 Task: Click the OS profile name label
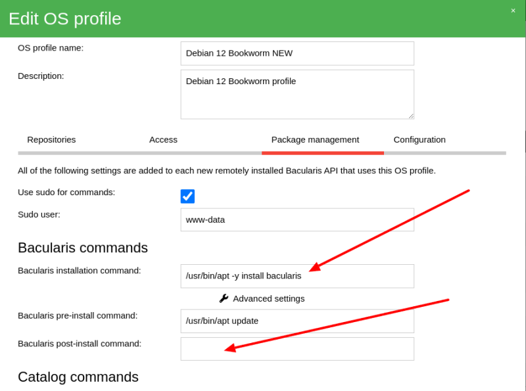coord(51,48)
